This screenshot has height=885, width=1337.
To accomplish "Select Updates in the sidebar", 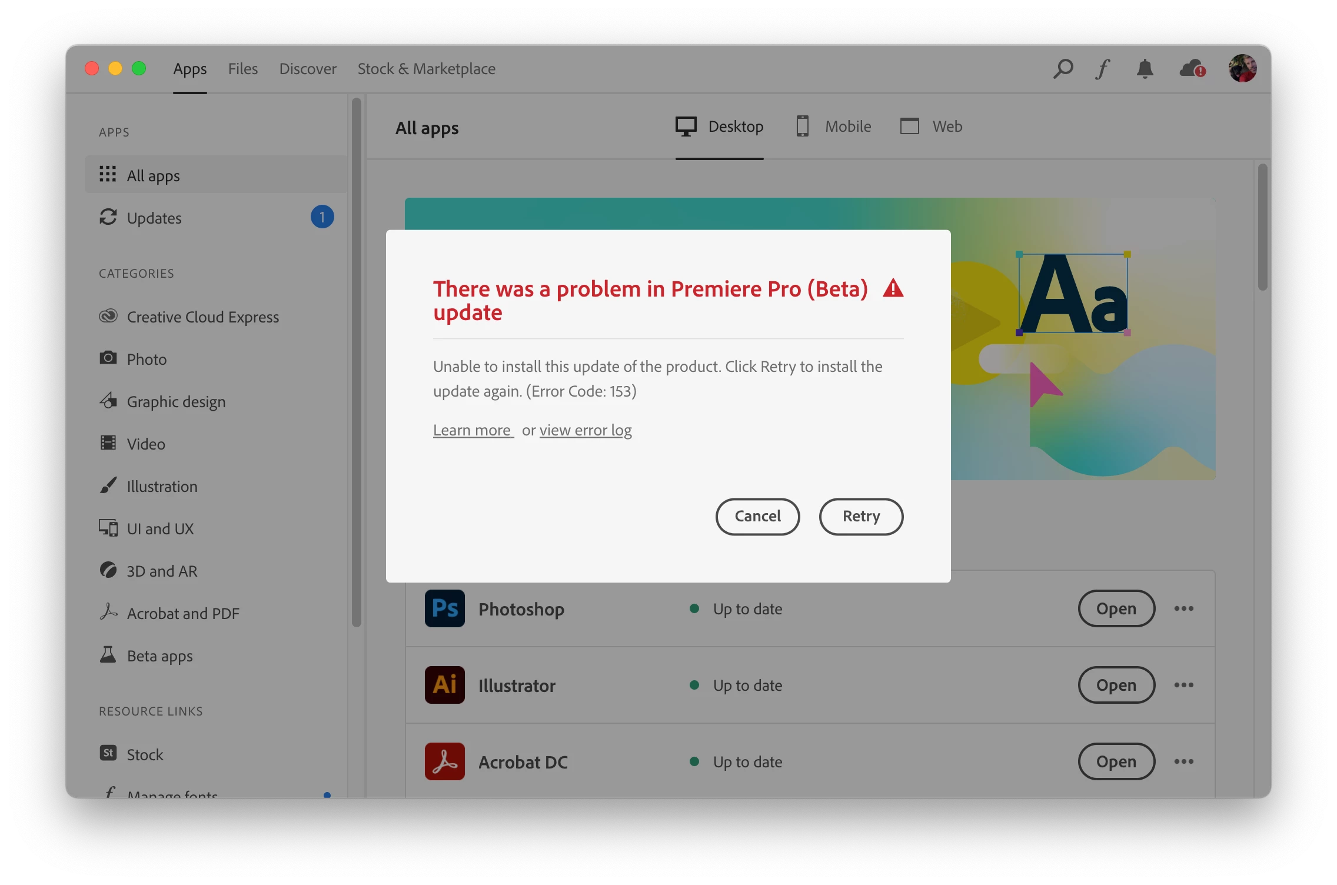I will pyautogui.click(x=154, y=218).
